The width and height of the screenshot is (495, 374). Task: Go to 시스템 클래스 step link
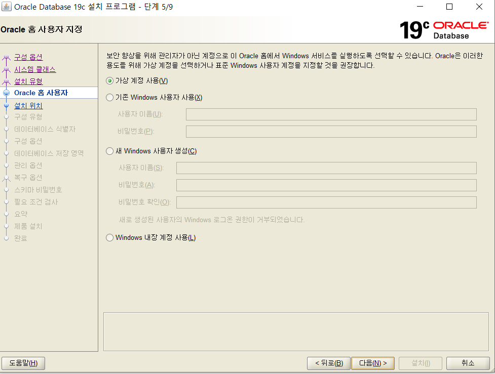[x=35, y=69]
